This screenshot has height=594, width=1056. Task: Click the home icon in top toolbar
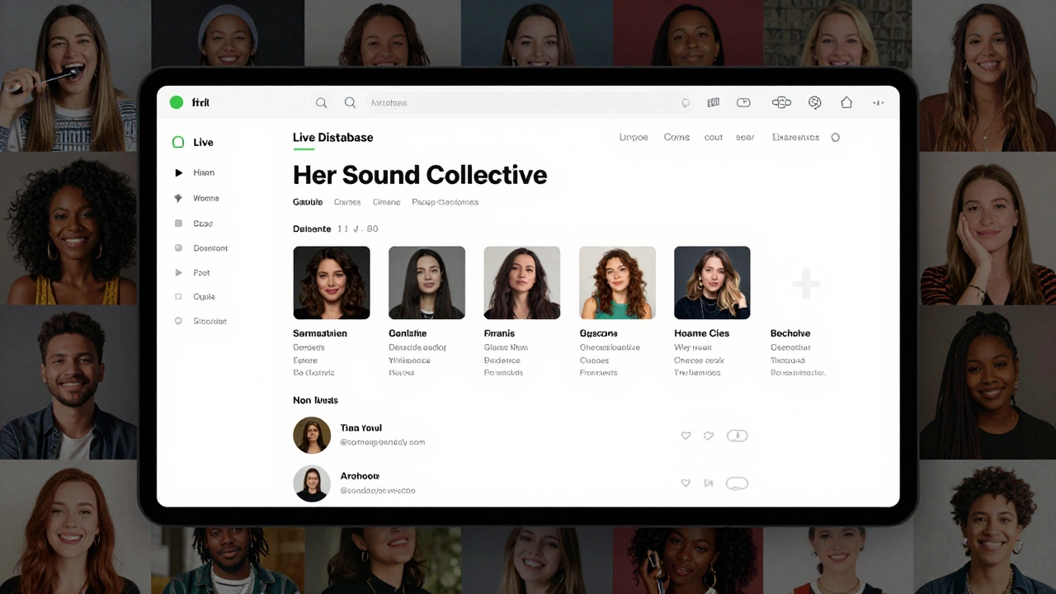click(x=846, y=101)
